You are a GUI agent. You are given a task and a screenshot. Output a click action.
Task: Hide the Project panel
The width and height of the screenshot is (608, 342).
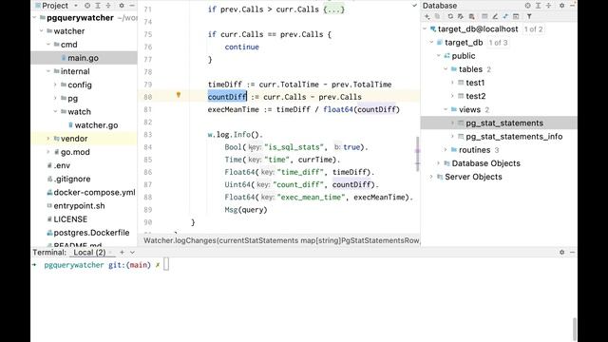point(132,6)
